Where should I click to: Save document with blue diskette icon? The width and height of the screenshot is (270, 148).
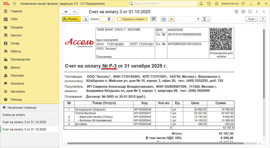(x=163, y=19)
